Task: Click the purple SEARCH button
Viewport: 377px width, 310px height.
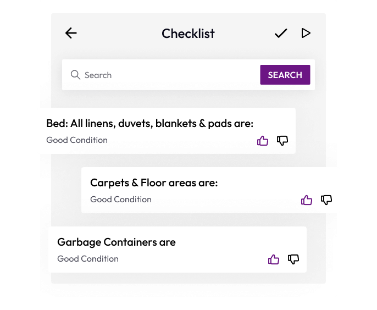Action: pos(285,75)
